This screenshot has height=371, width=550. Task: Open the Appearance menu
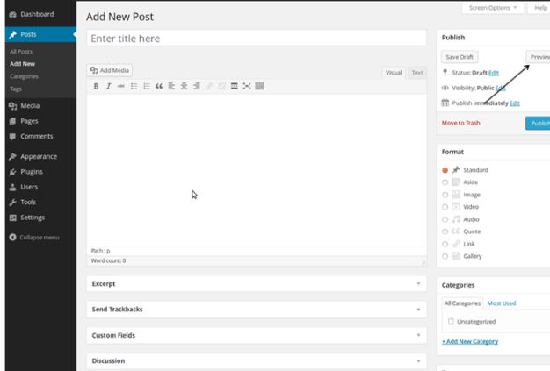click(x=40, y=156)
